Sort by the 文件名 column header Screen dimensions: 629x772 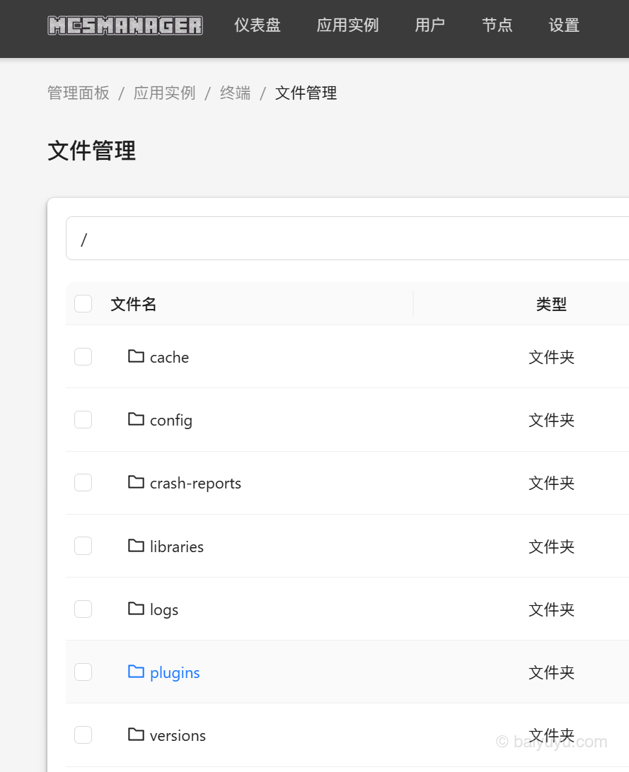click(133, 303)
